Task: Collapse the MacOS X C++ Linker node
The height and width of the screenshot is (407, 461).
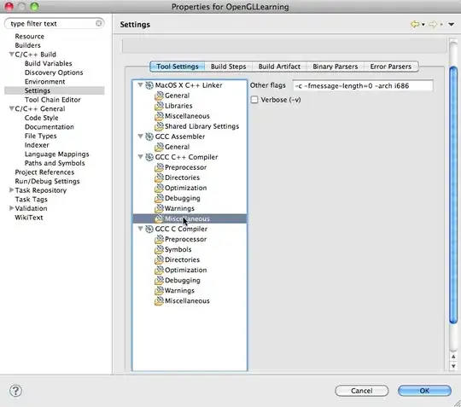Action: coord(141,85)
